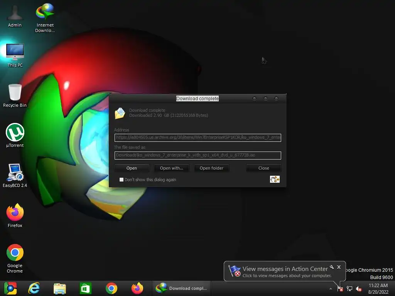Launch Chrome from the taskbar
395x296 pixels.
pos(111,288)
